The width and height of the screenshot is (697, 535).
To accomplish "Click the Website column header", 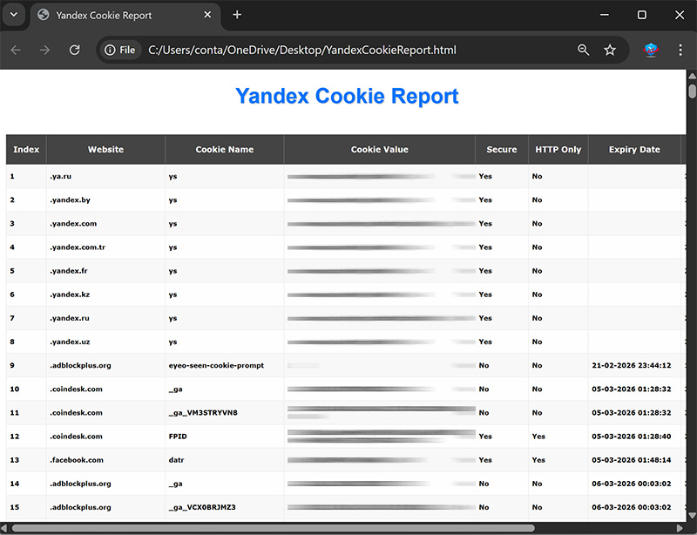I will pyautogui.click(x=105, y=150).
